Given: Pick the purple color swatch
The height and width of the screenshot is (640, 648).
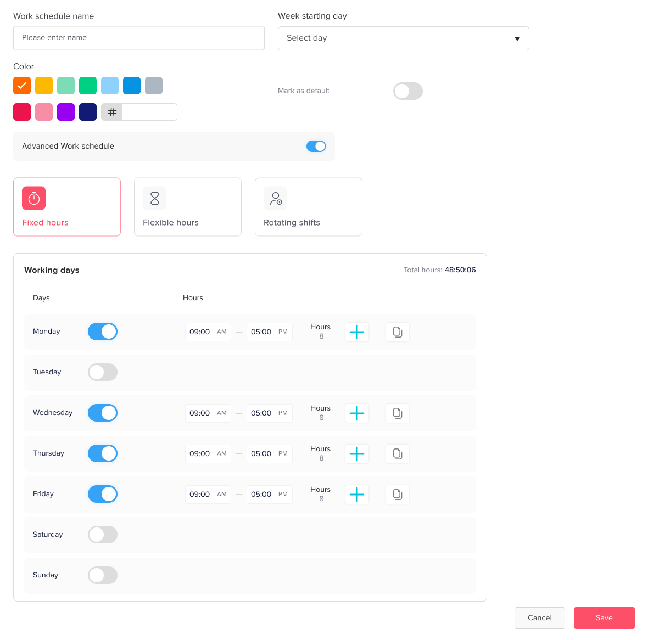Looking at the screenshot, I should pos(66,112).
